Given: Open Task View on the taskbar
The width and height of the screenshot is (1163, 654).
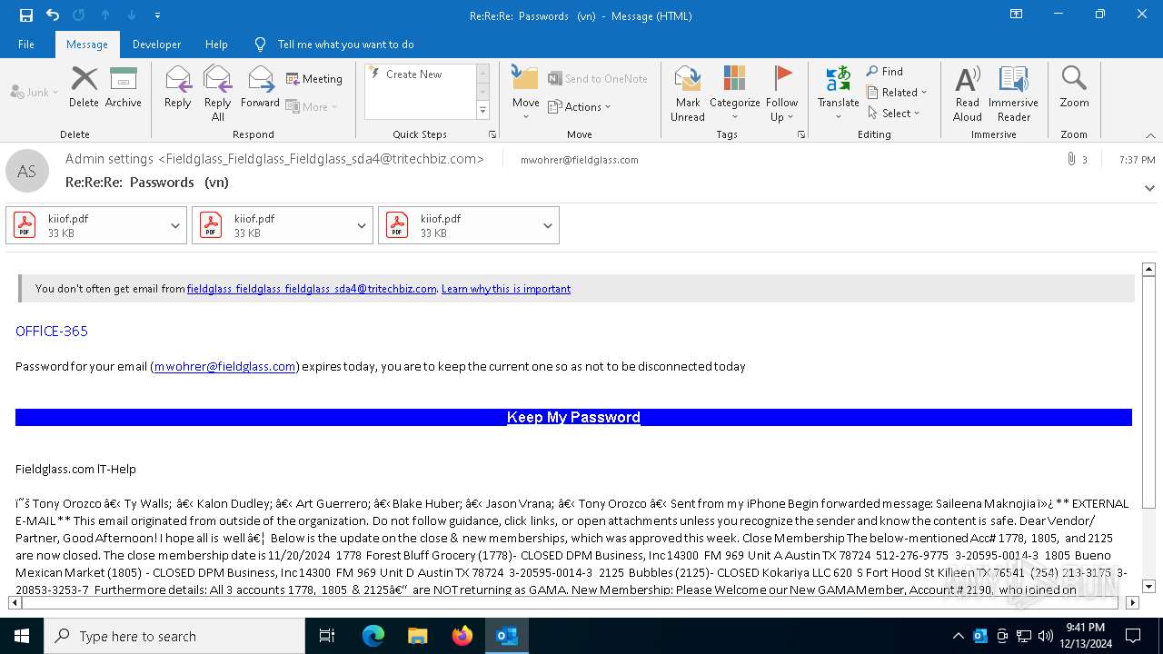Looking at the screenshot, I should (x=327, y=636).
